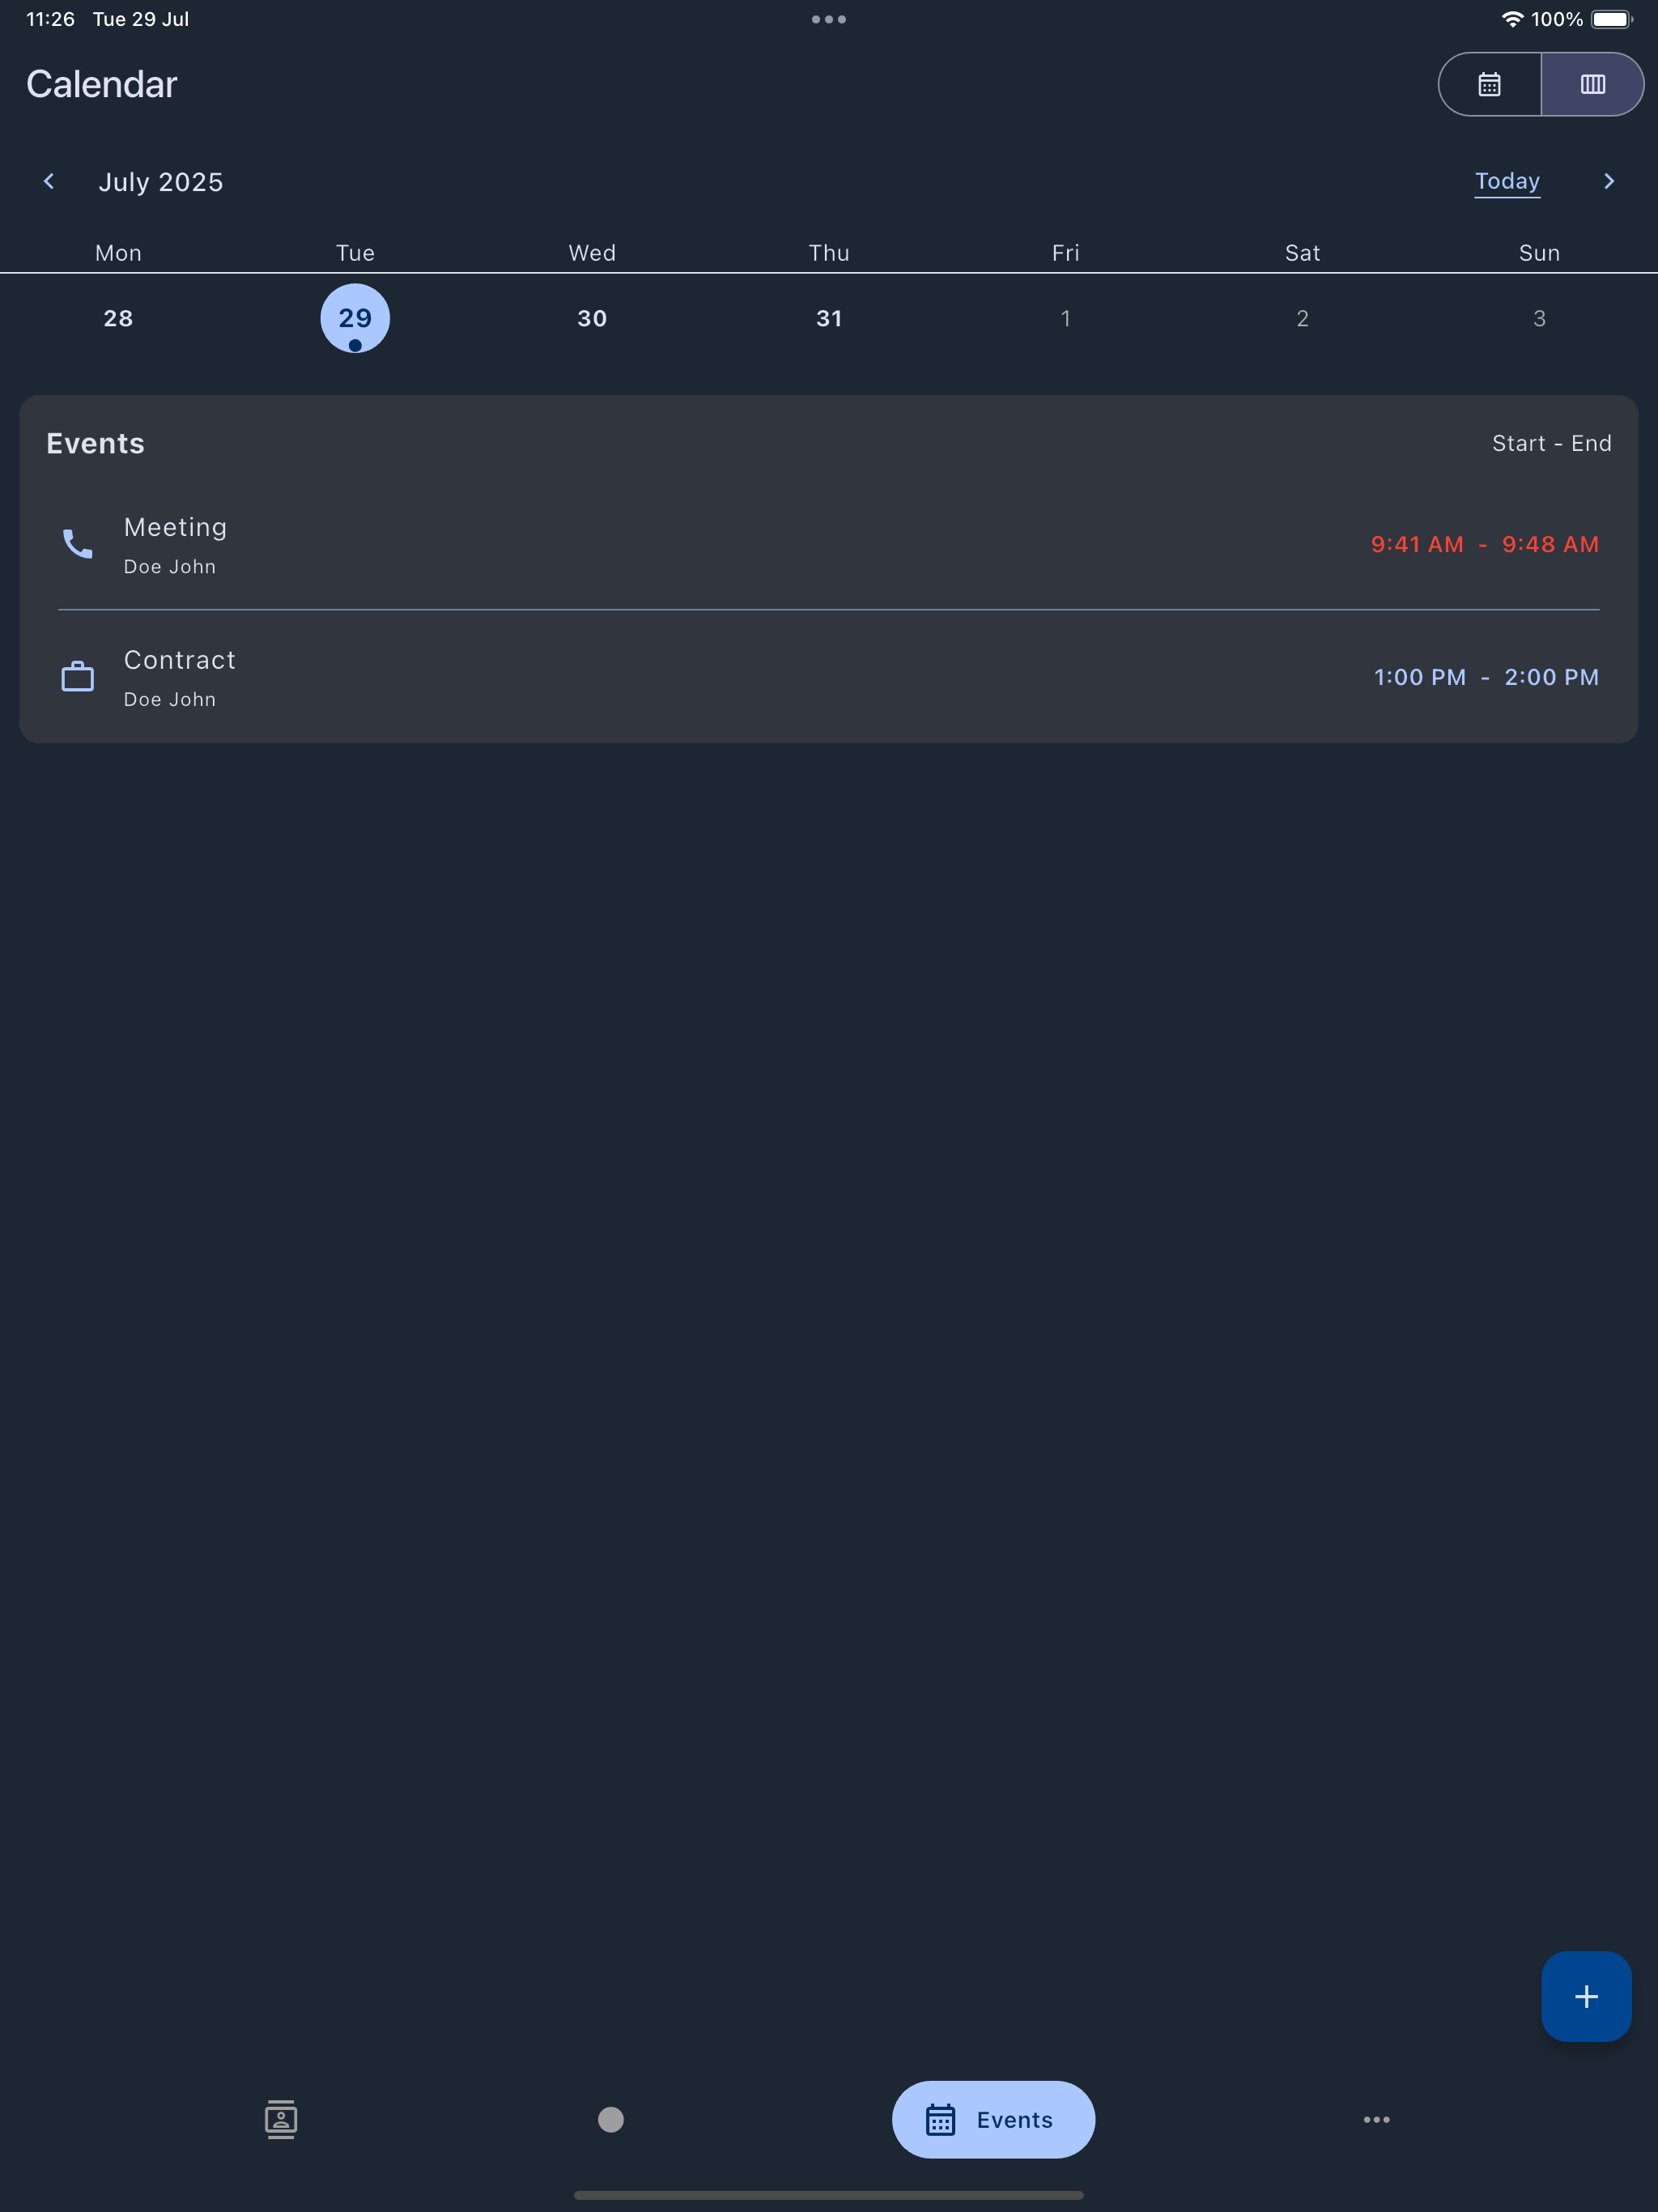Screen dimensions: 1658x2212
Task: Jump to Today
Action: pyautogui.click(x=1506, y=181)
